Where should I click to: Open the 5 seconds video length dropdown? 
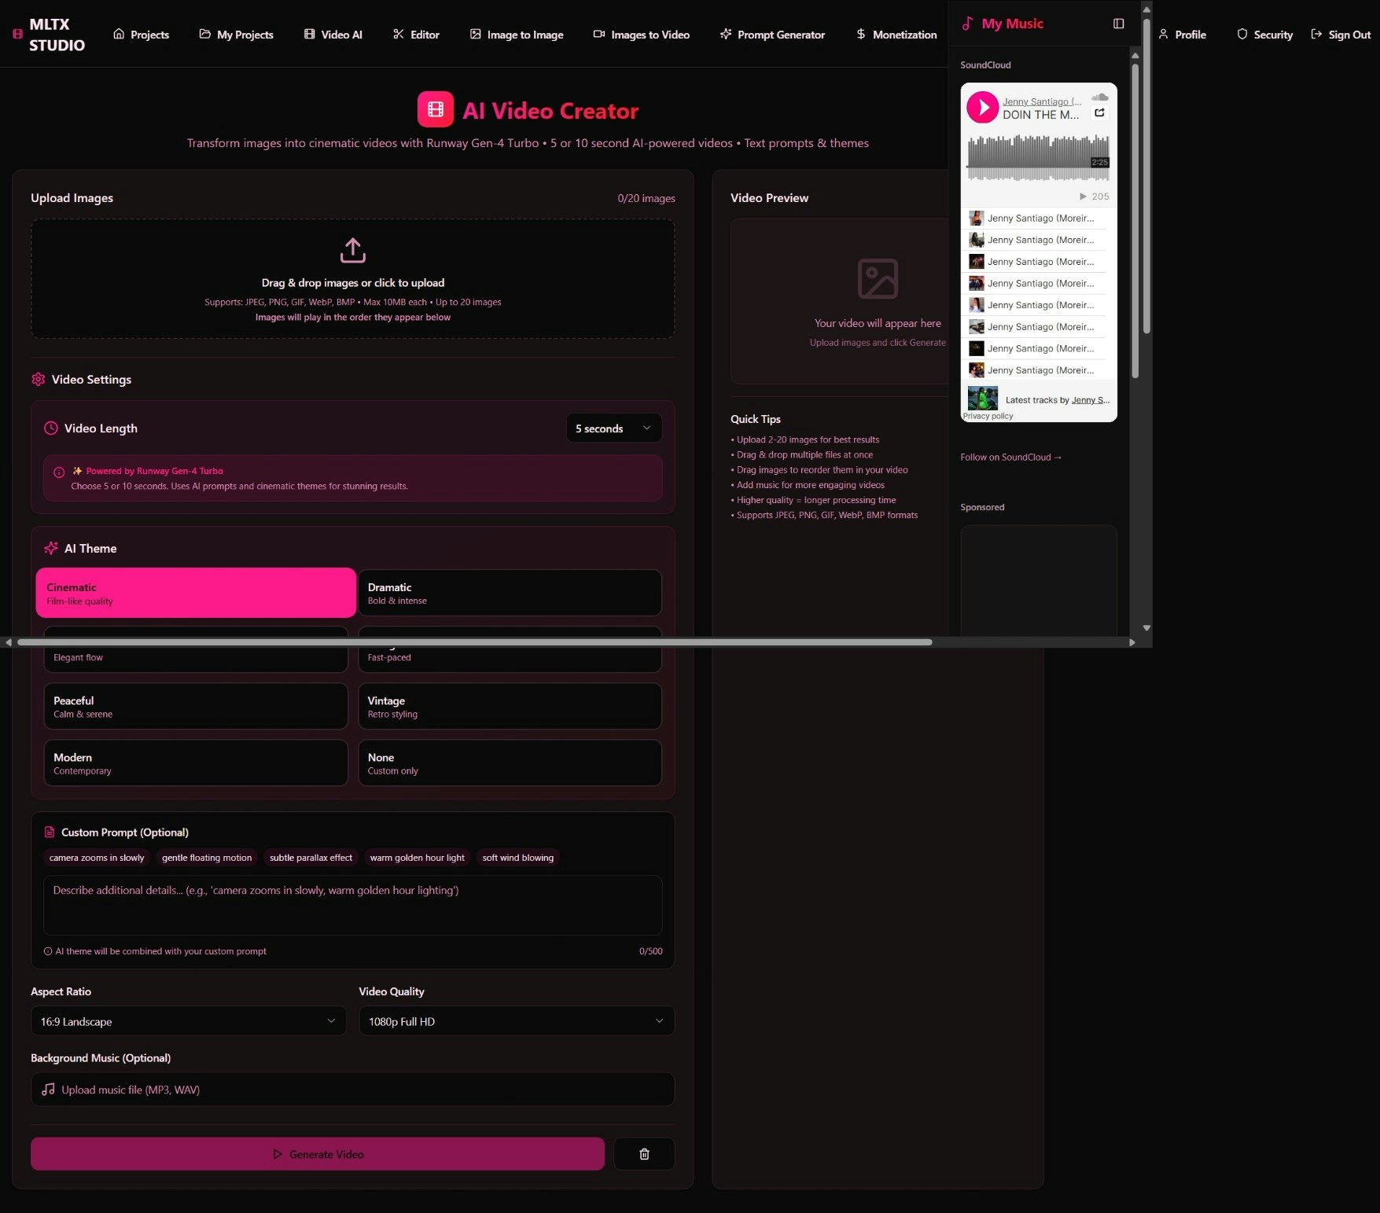point(613,428)
